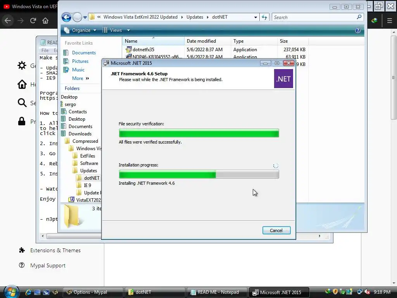
Task: Click Show Desktop quick launch icon
Action: point(37,292)
